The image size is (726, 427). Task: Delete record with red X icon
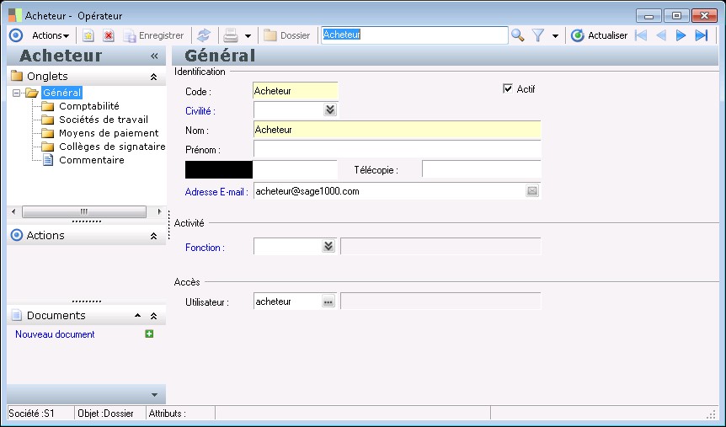[109, 35]
